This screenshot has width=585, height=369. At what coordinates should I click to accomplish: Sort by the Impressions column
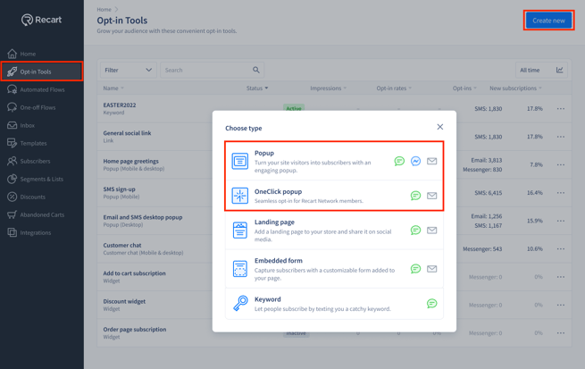click(329, 88)
